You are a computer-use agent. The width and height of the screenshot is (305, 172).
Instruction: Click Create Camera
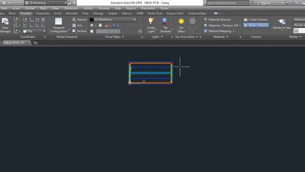click(255, 20)
